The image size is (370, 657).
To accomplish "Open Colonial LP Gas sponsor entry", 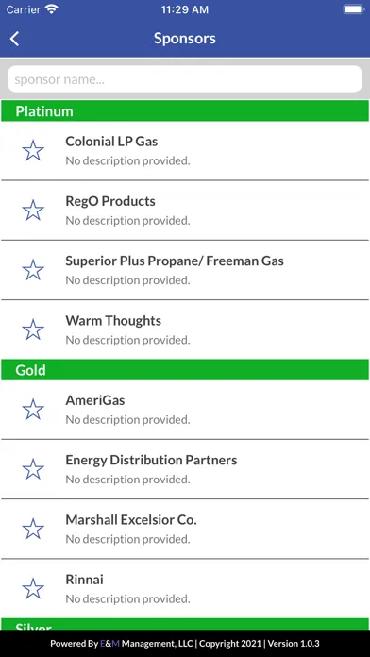I will click(x=185, y=151).
